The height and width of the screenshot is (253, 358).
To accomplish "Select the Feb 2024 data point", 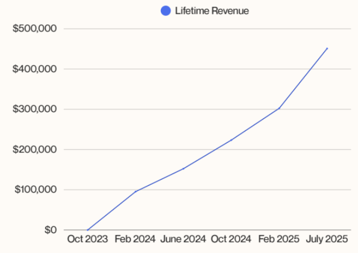I will 135,191.
